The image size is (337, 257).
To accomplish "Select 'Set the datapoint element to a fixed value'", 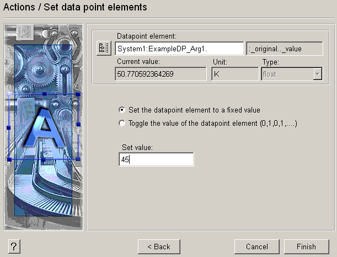I will (122, 110).
